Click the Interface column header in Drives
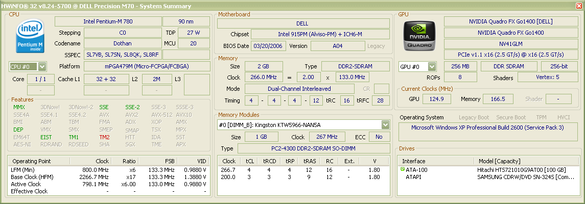 [x=434, y=161]
